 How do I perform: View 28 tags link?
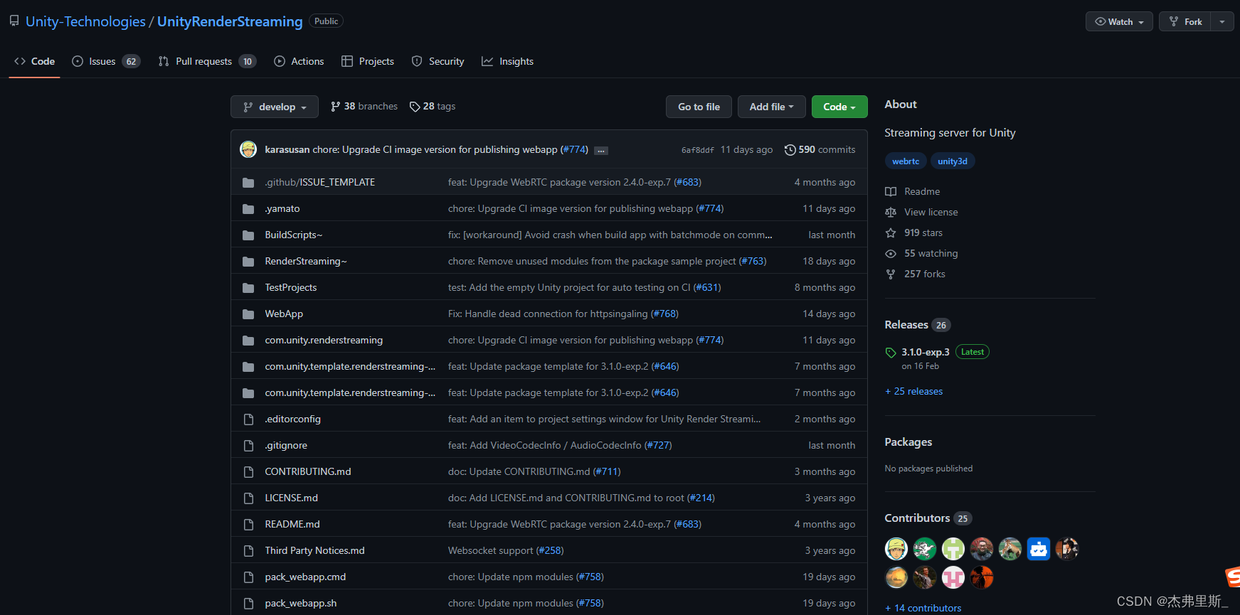(433, 106)
